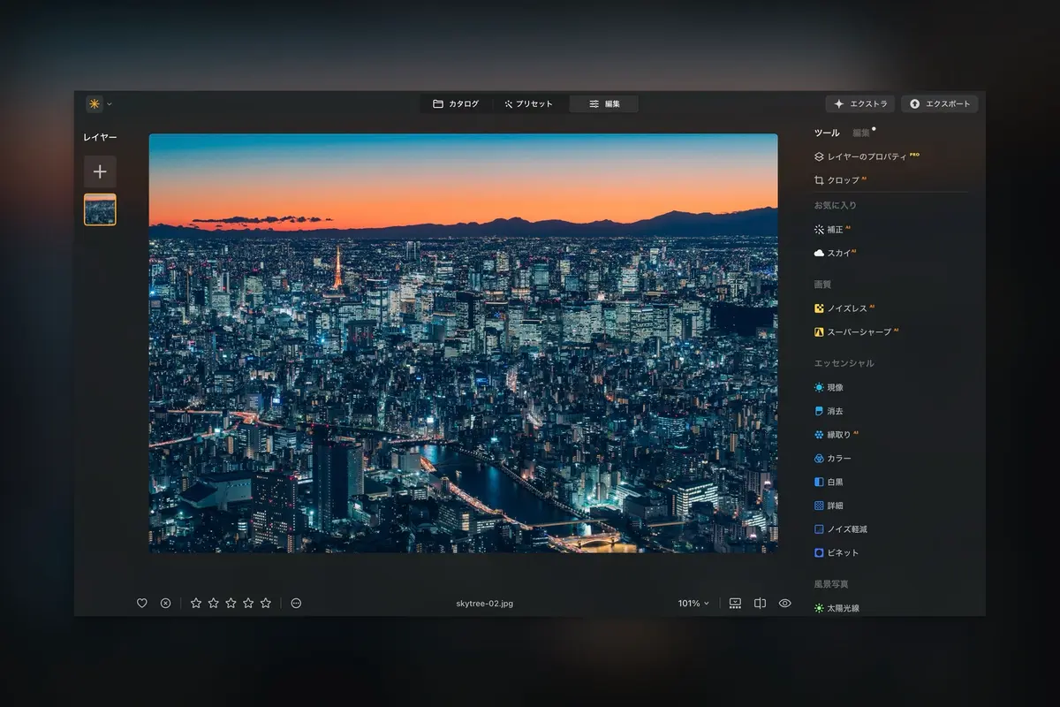The width and height of the screenshot is (1060, 707).
Task: Open レイヤーのプロパティ tool
Action: [x=867, y=156]
